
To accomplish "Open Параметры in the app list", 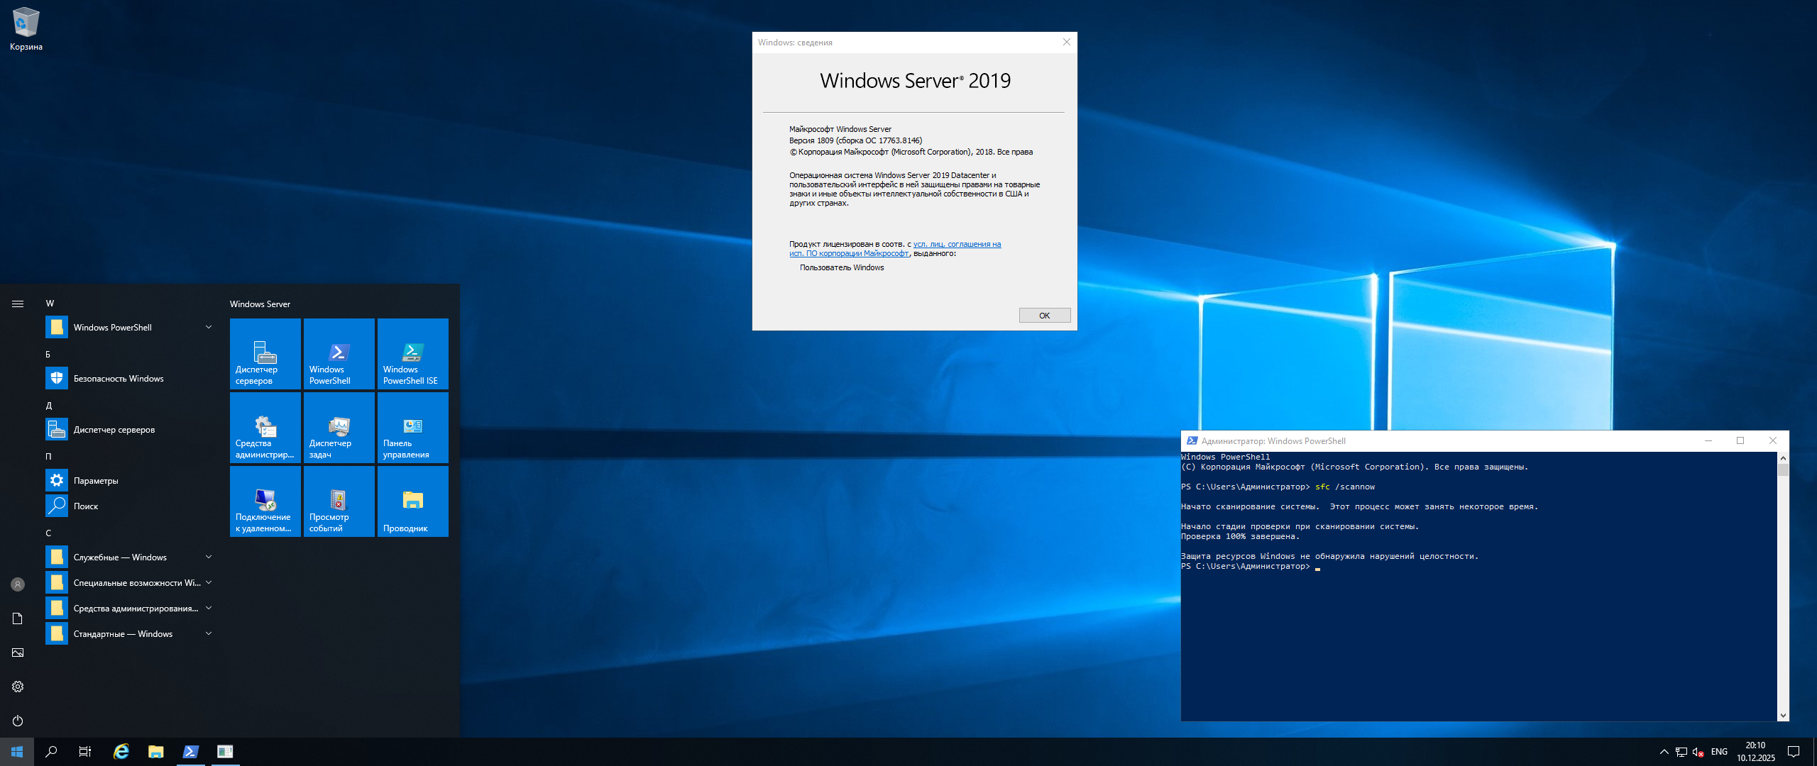I will pyautogui.click(x=96, y=481).
